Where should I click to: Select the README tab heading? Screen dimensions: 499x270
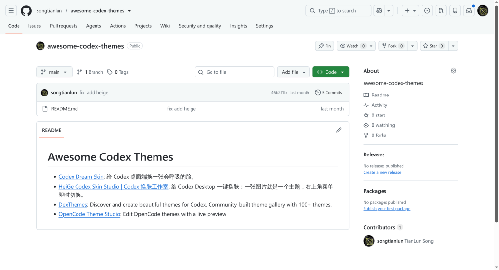tap(52, 130)
